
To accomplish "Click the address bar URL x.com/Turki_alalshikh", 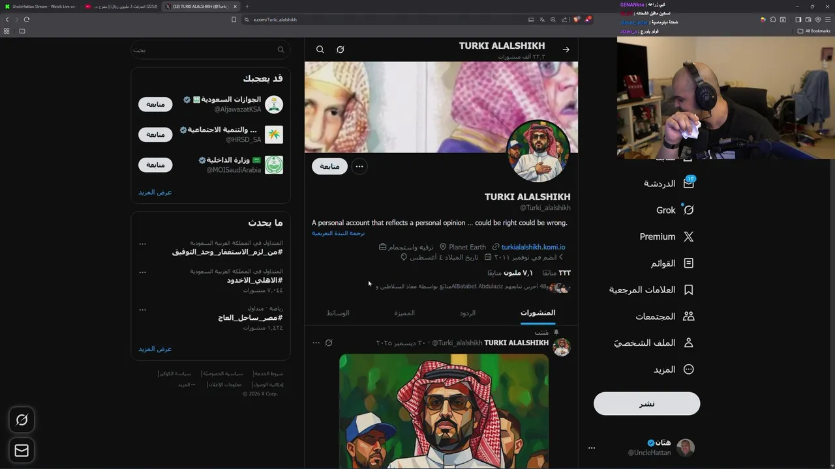I will point(275,20).
